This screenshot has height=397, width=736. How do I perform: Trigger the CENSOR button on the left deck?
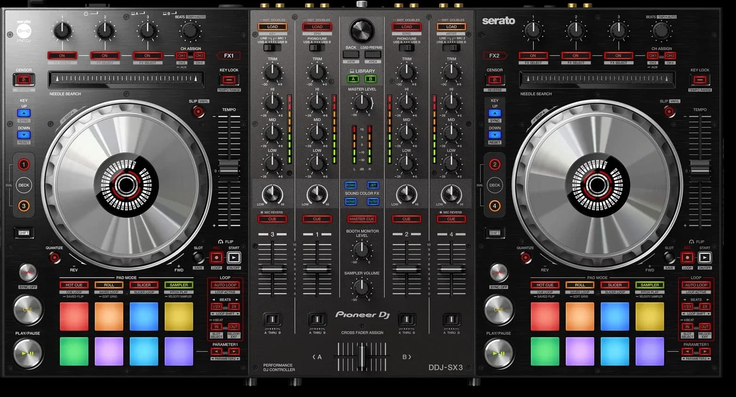[24, 79]
